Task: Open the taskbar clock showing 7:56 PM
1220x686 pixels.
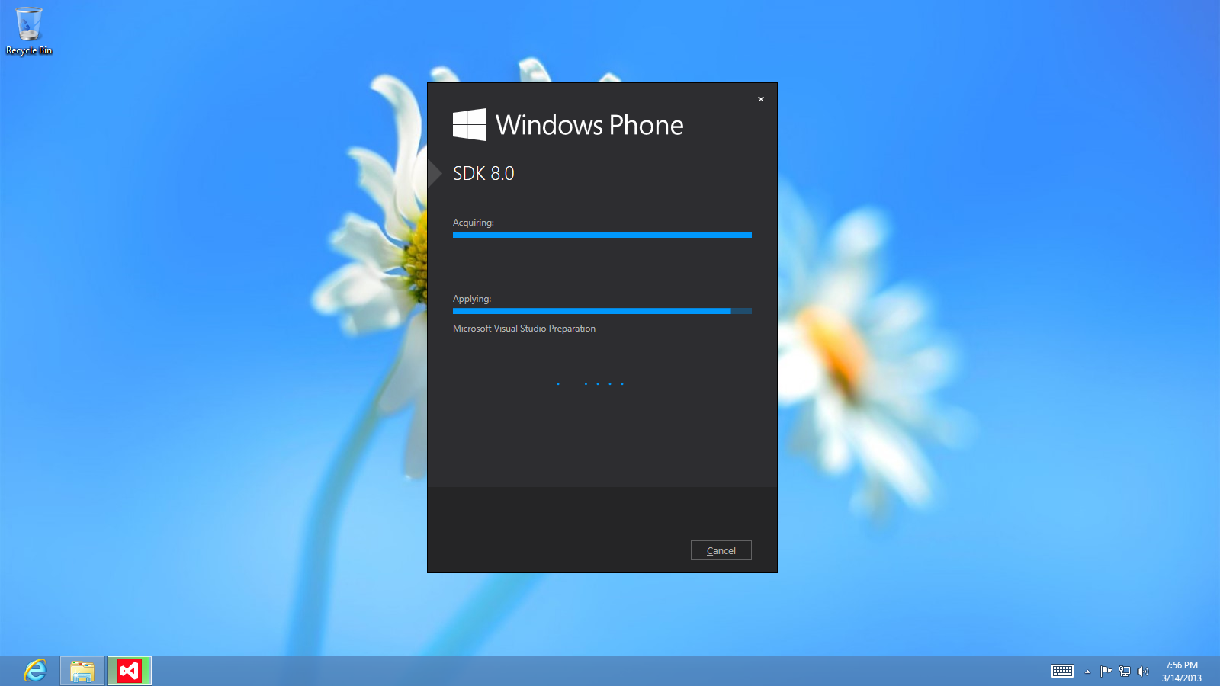Action: click(x=1181, y=671)
